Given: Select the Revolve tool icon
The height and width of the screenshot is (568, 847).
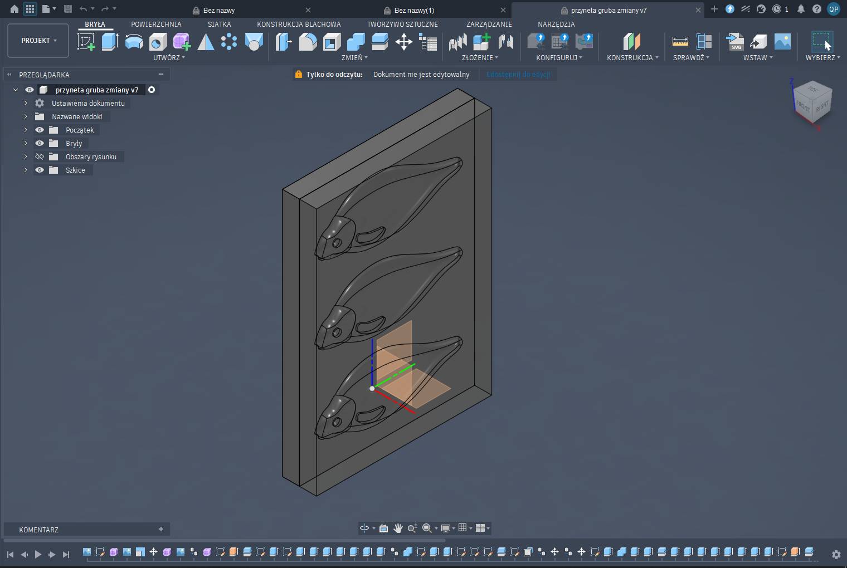Looking at the screenshot, I should point(134,42).
